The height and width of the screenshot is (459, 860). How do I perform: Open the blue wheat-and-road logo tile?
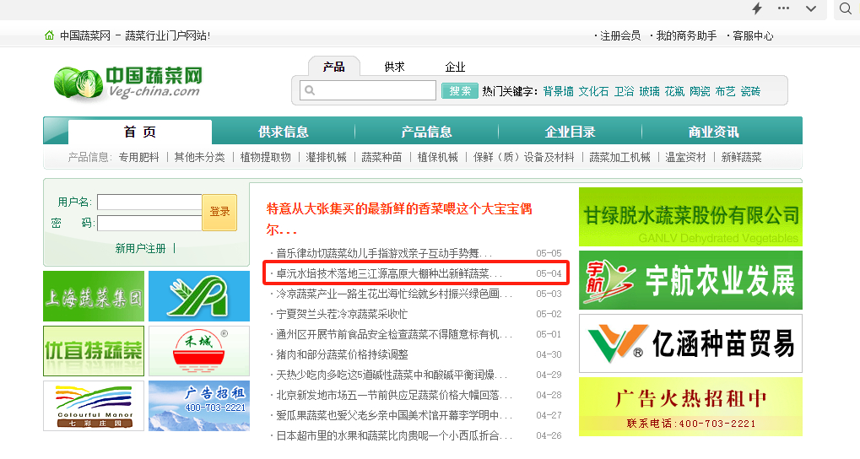[199, 296]
